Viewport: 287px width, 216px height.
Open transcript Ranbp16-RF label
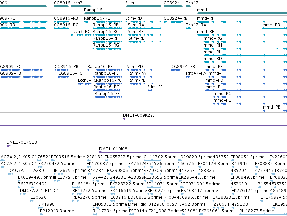pos(105,38)
